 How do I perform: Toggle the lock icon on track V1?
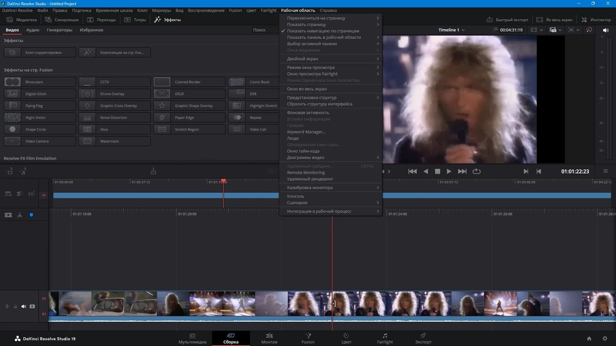(x=15, y=307)
